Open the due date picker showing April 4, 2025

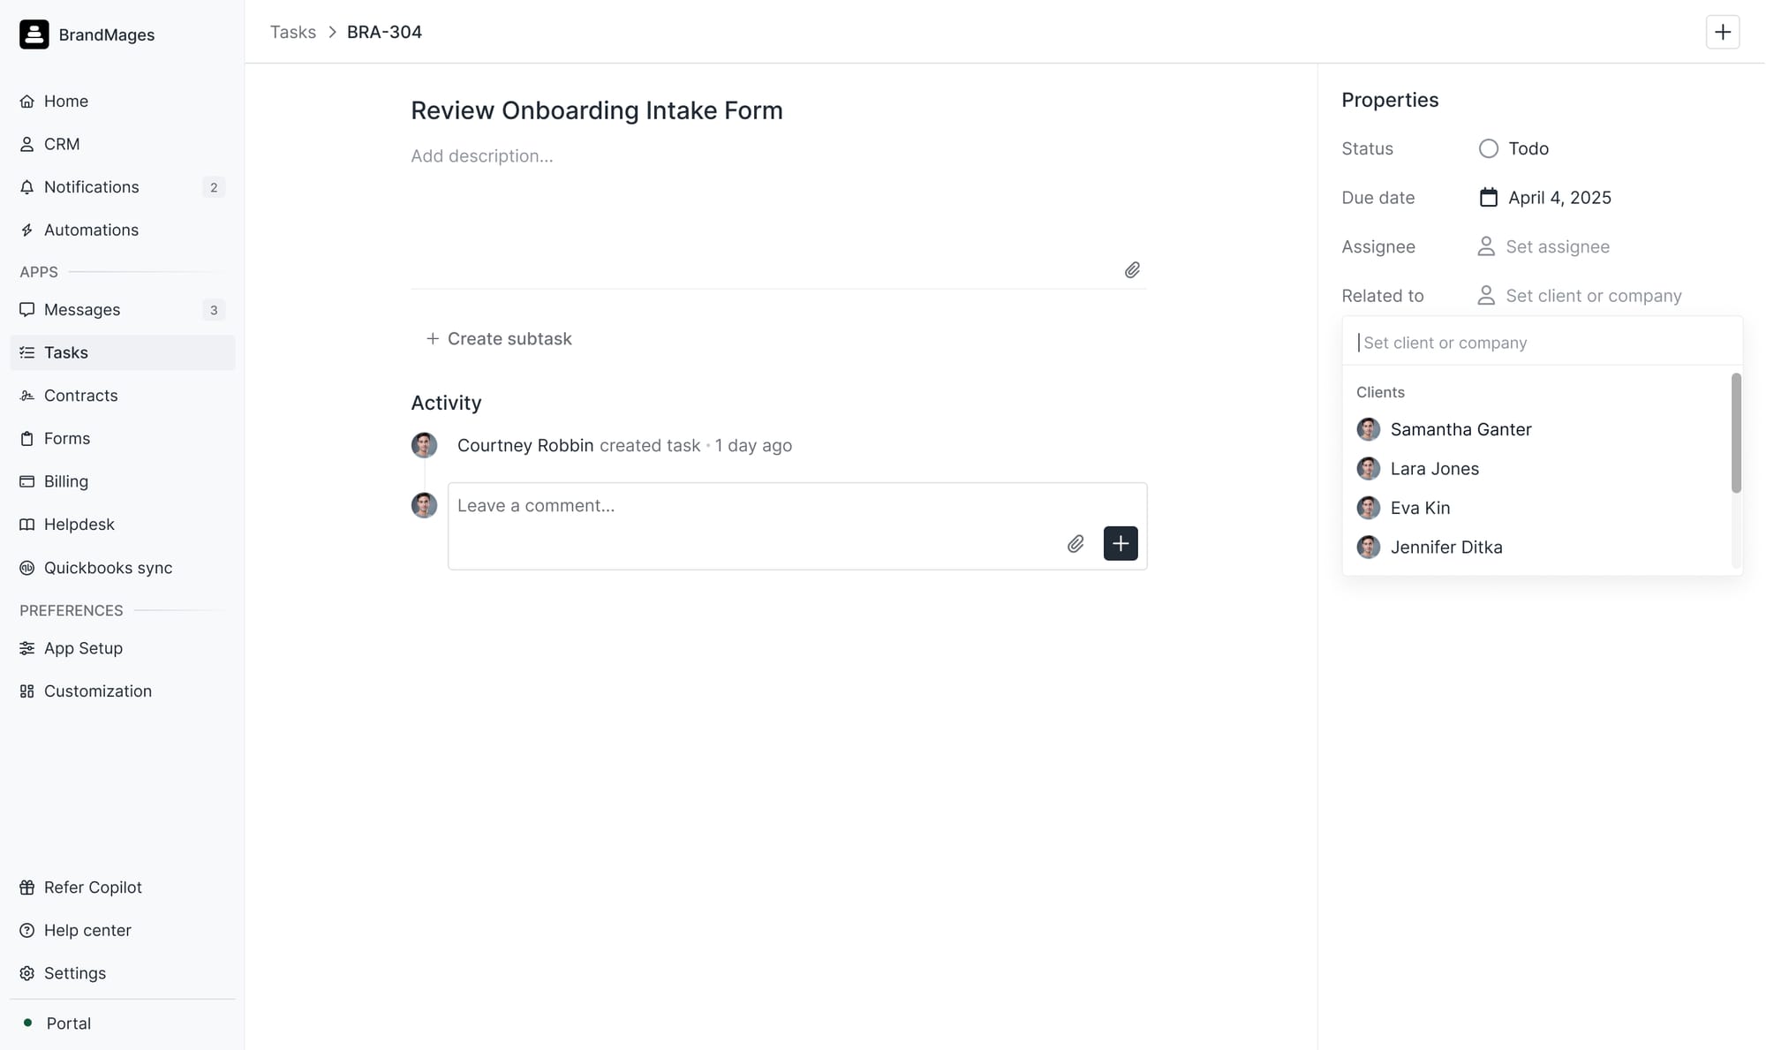[1558, 198]
